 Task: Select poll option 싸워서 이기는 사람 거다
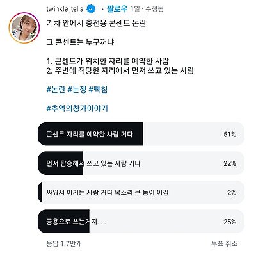tap(141, 192)
